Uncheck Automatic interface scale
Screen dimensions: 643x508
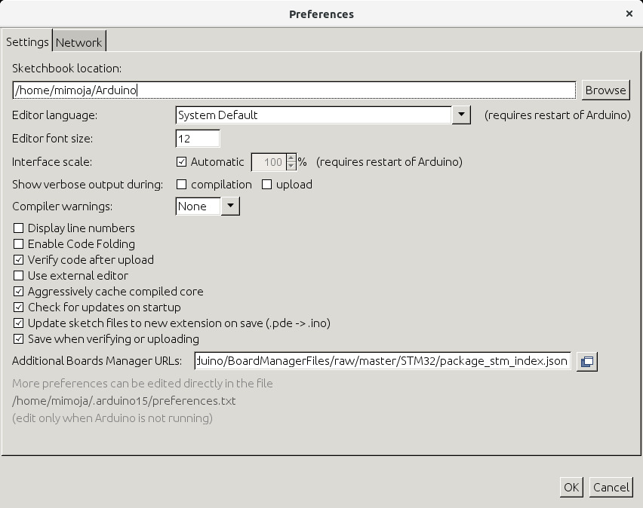click(x=181, y=162)
